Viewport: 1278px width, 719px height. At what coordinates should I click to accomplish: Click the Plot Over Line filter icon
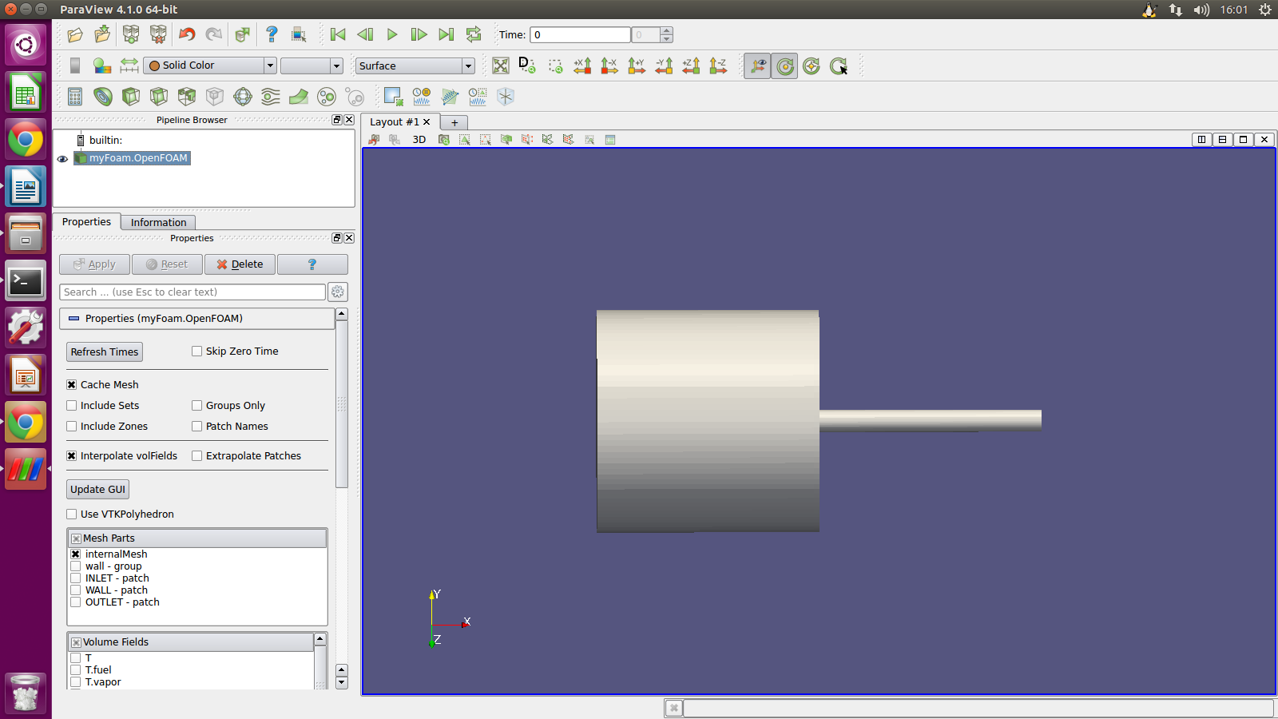(x=450, y=97)
